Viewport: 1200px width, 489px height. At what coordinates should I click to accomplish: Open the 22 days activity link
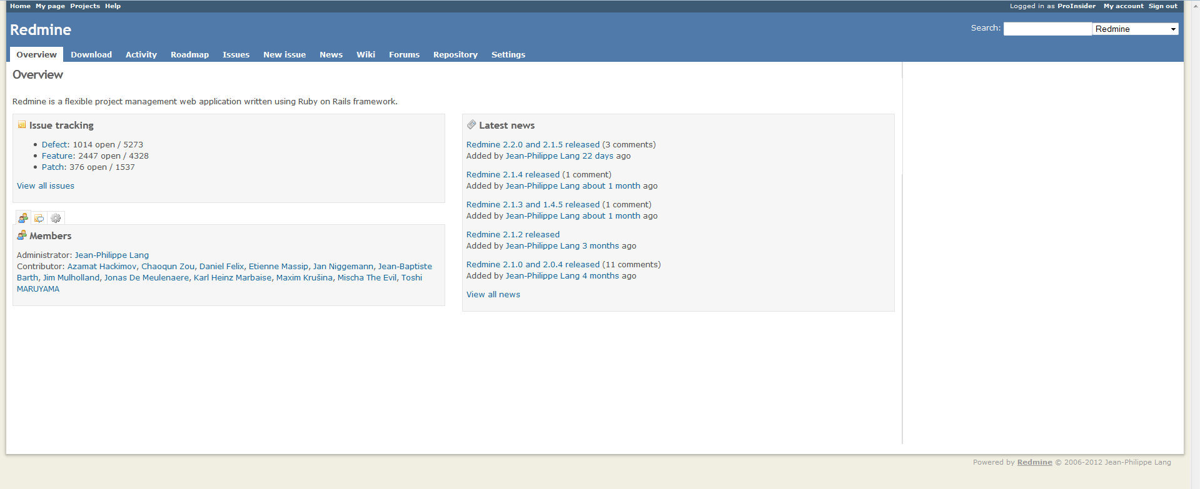(x=598, y=156)
